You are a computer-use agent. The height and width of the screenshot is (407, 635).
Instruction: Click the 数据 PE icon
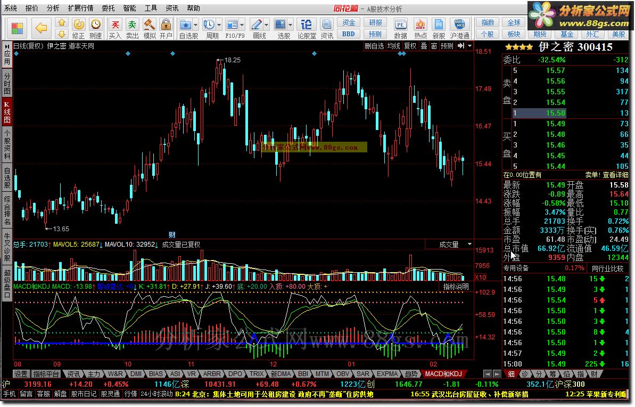pyautogui.click(x=400, y=25)
